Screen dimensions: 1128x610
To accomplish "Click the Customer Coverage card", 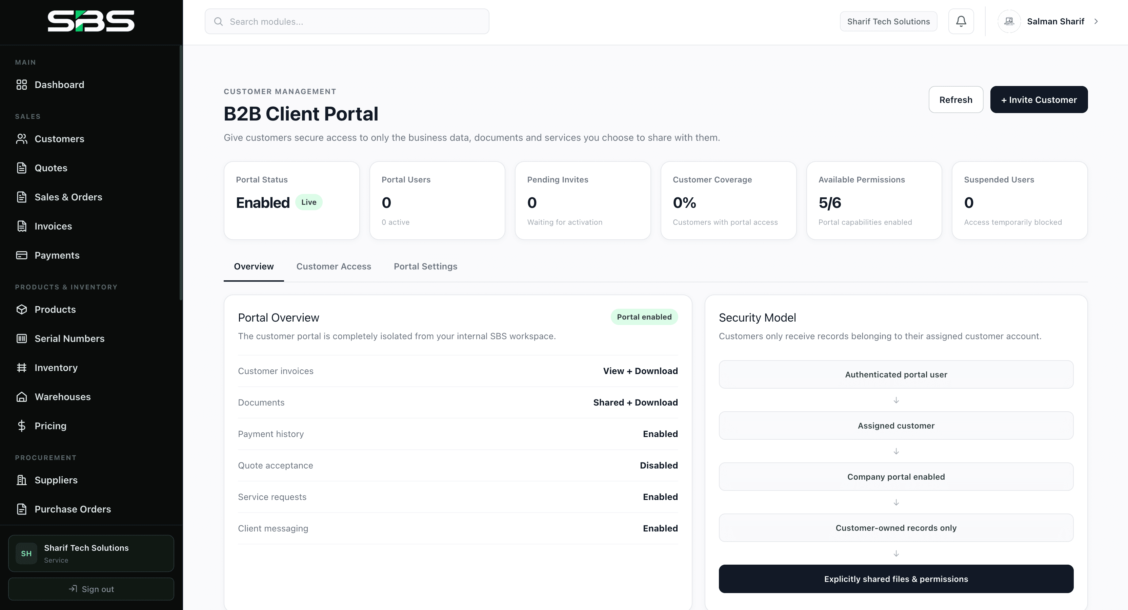I will click(728, 201).
